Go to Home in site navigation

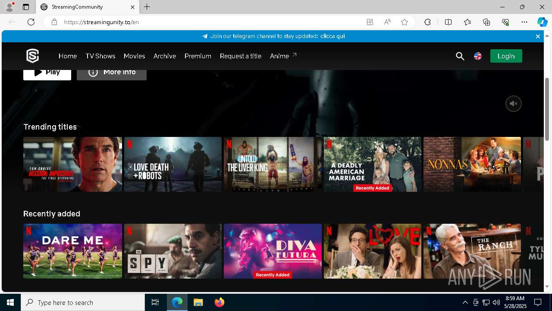[x=68, y=56]
